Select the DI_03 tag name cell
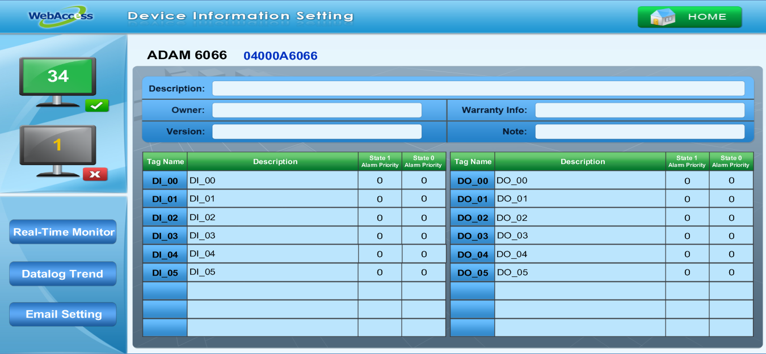This screenshot has width=766, height=354. 165,236
